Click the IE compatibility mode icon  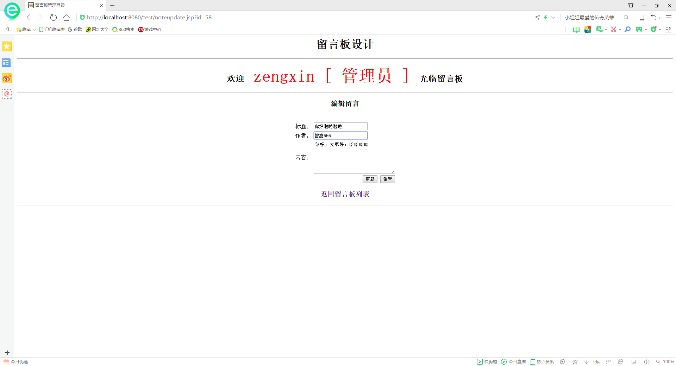[621, 362]
